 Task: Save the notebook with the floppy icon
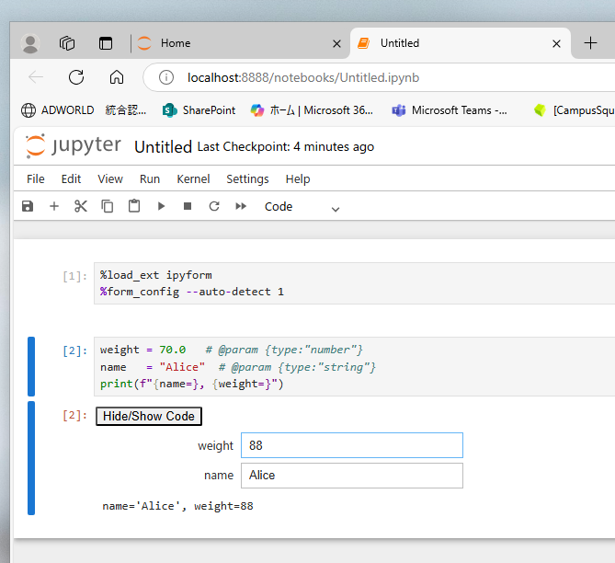point(28,206)
